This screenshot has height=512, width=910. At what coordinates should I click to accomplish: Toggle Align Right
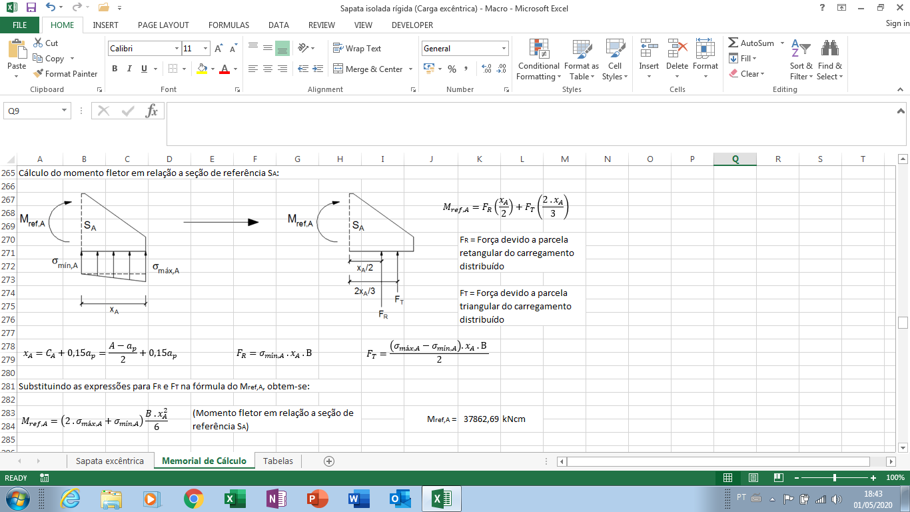coord(282,69)
